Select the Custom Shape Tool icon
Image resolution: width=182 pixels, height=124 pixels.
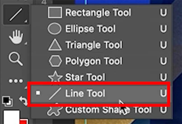click(55, 110)
